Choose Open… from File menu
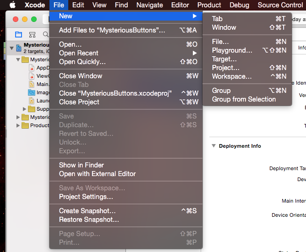Image resolution: width=306 pixels, height=252 pixels. tap(126, 44)
